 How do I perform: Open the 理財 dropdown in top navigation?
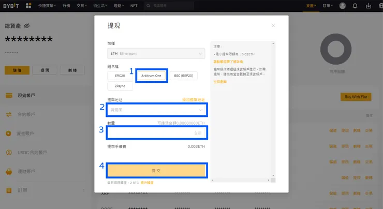pyautogui.click(x=119, y=6)
